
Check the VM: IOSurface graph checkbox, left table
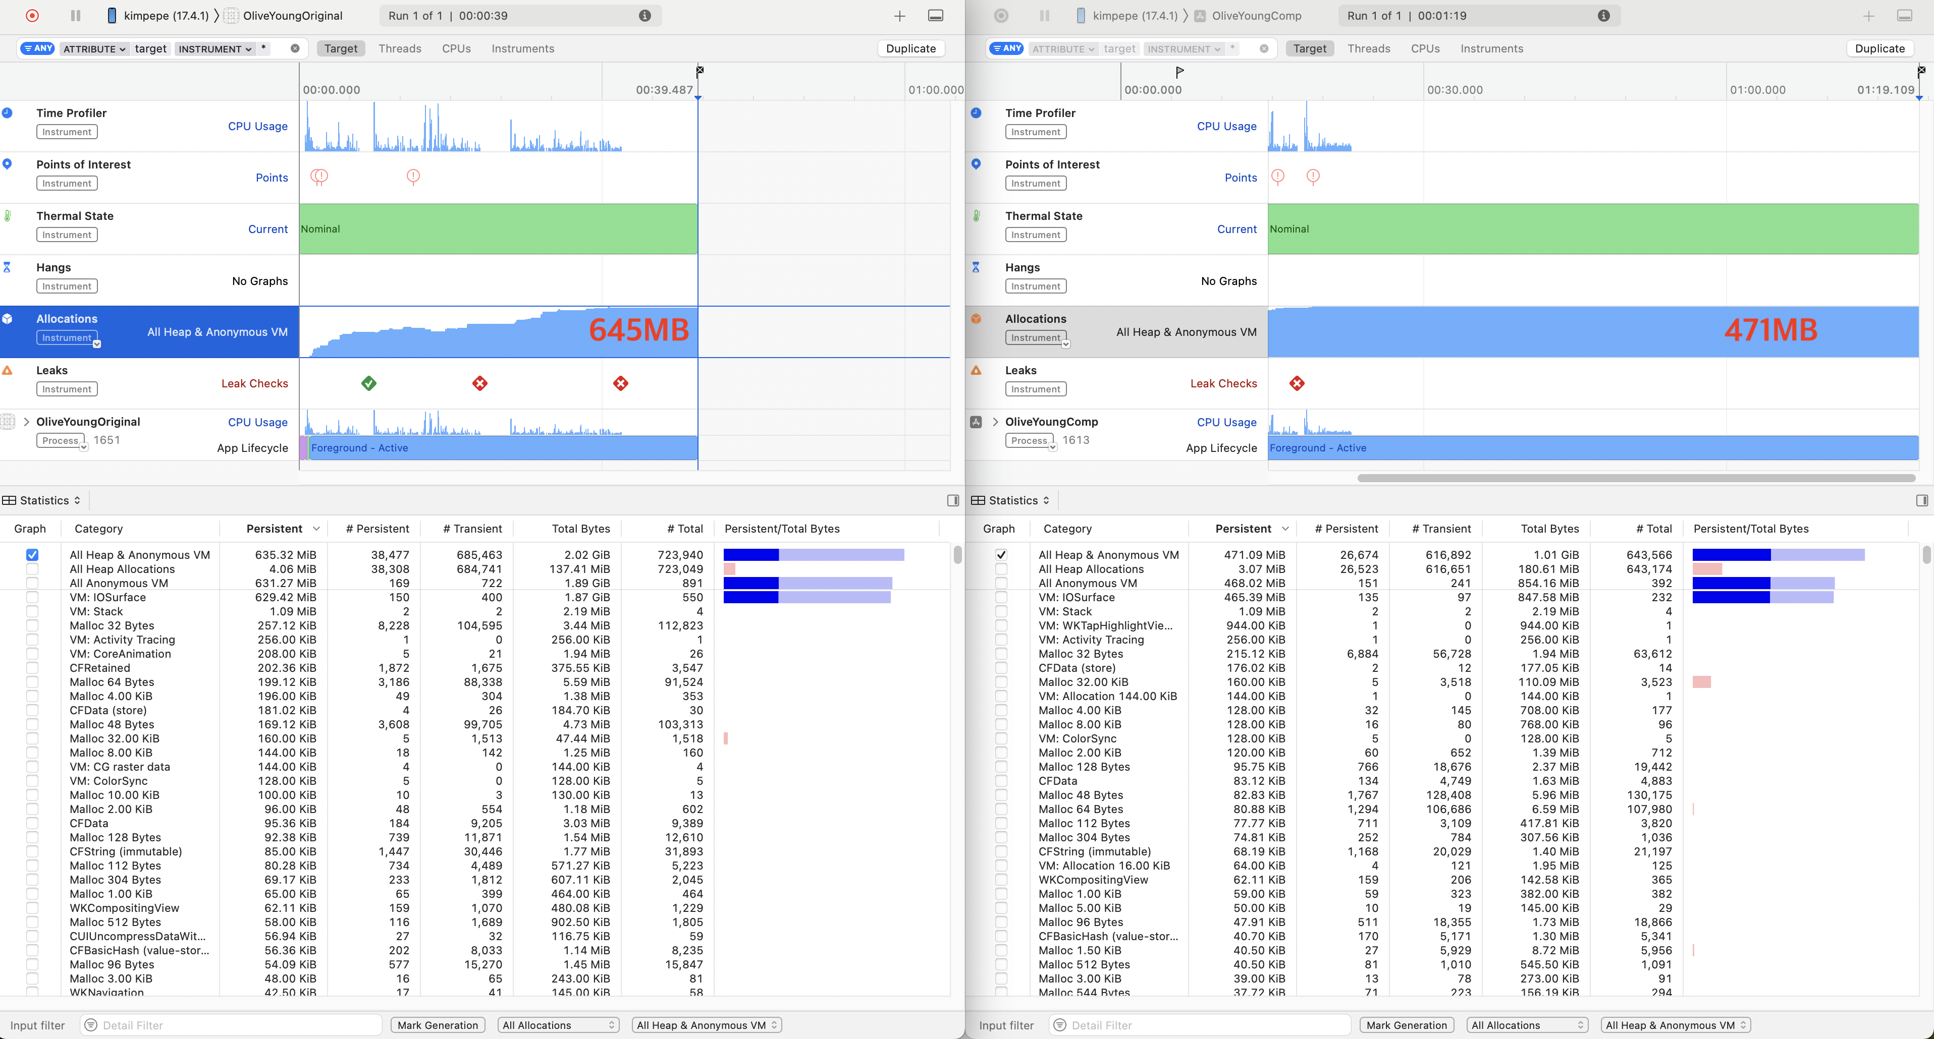click(x=32, y=598)
